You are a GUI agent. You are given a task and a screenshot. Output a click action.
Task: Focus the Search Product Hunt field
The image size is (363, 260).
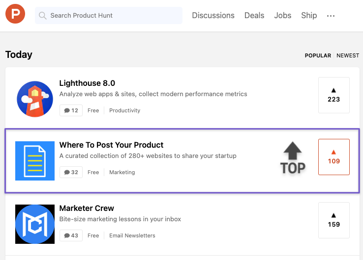(109, 16)
